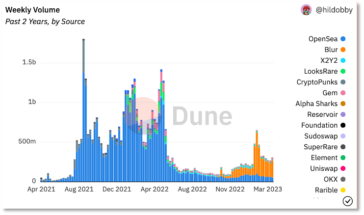Click the hildobby profile avatar icon
Screen dimensions: 364x215
click(x=306, y=10)
